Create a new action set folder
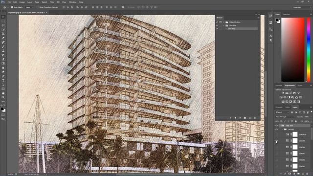Screen dimensions: 313x176 (245, 118)
